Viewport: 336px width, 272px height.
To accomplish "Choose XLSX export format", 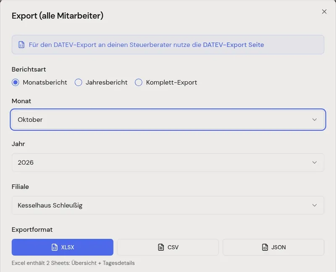I will coord(62,247).
